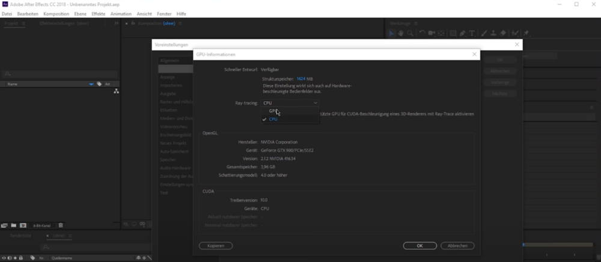Toggle the eye video visibility column icon
This screenshot has height=262, width=601.
pyautogui.click(x=4, y=258)
